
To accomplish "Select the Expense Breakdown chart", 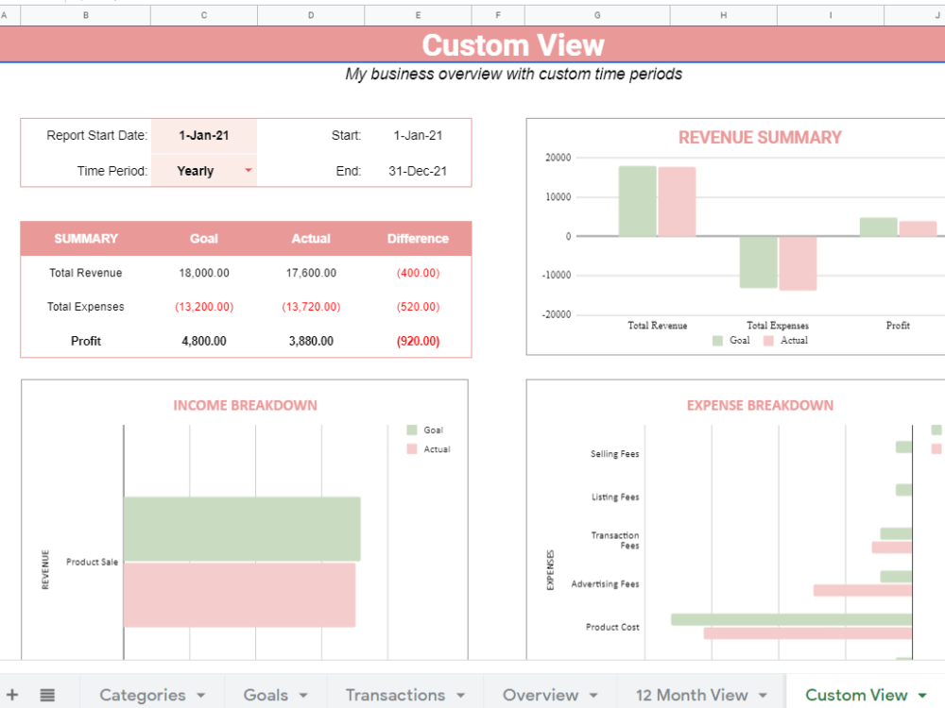I will 747,519.
